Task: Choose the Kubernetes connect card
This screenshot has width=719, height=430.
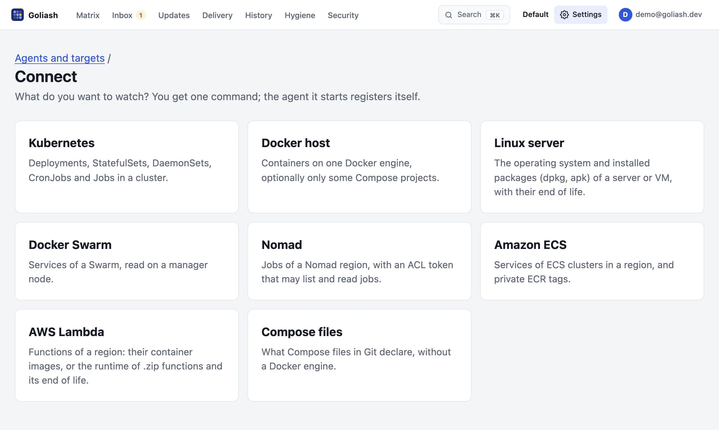Action: [x=127, y=167]
